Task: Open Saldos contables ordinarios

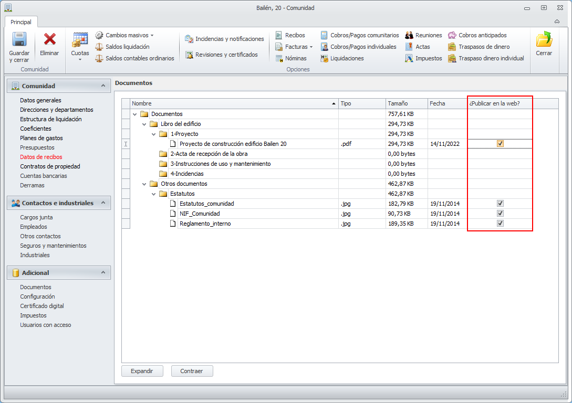Action: coord(135,58)
